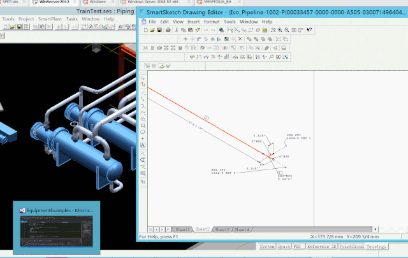The height and width of the screenshot is (258, 408).
Task: Select the Arc tool in left toolbox
Action: (143, 106)
